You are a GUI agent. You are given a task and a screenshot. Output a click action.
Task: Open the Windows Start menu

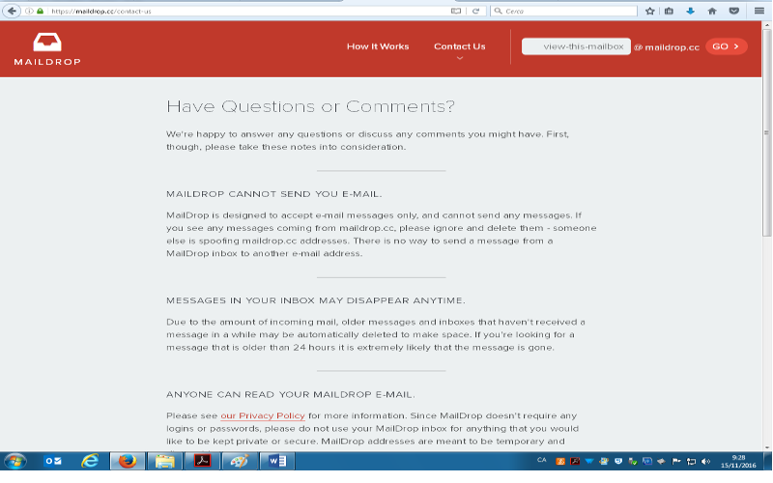coord(17,461)
